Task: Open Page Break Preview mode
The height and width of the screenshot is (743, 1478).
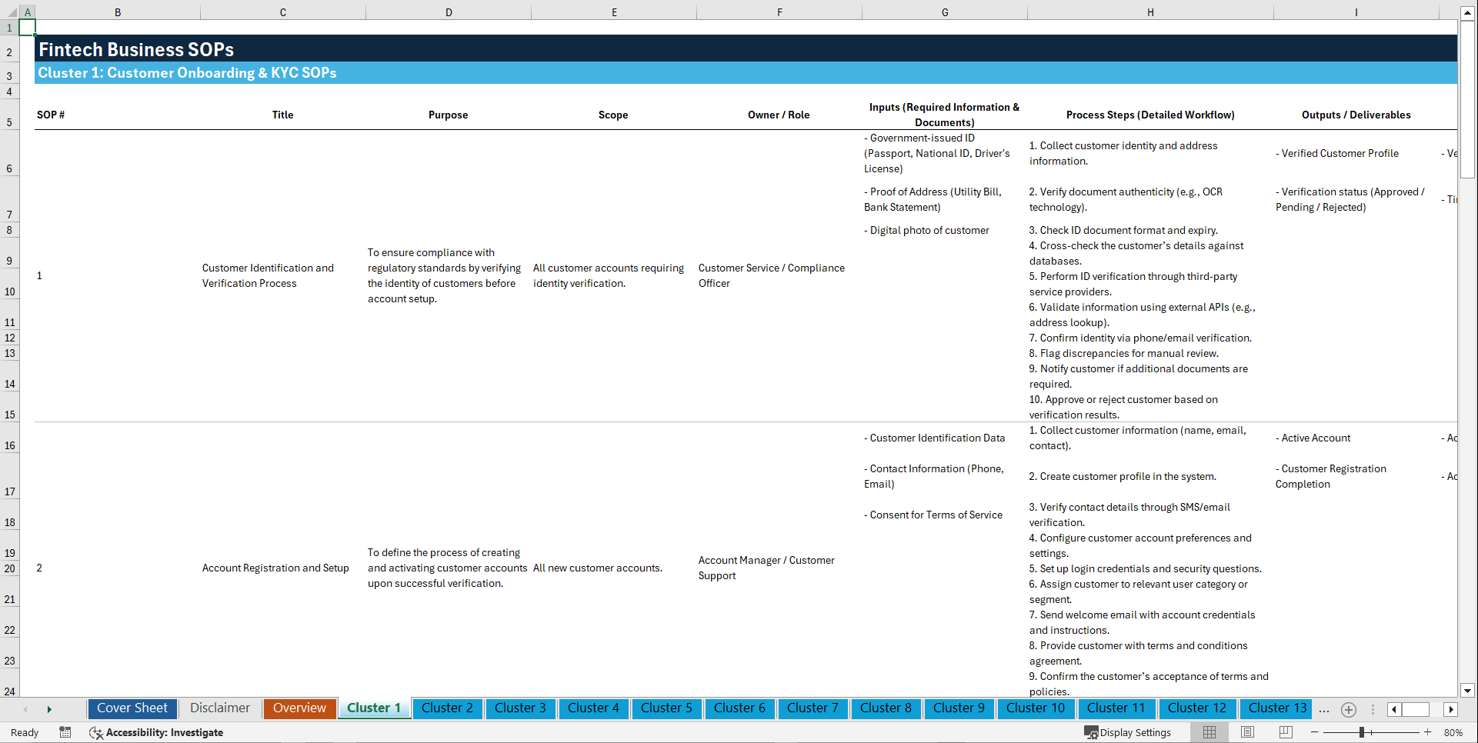Action: point(1286,732)
